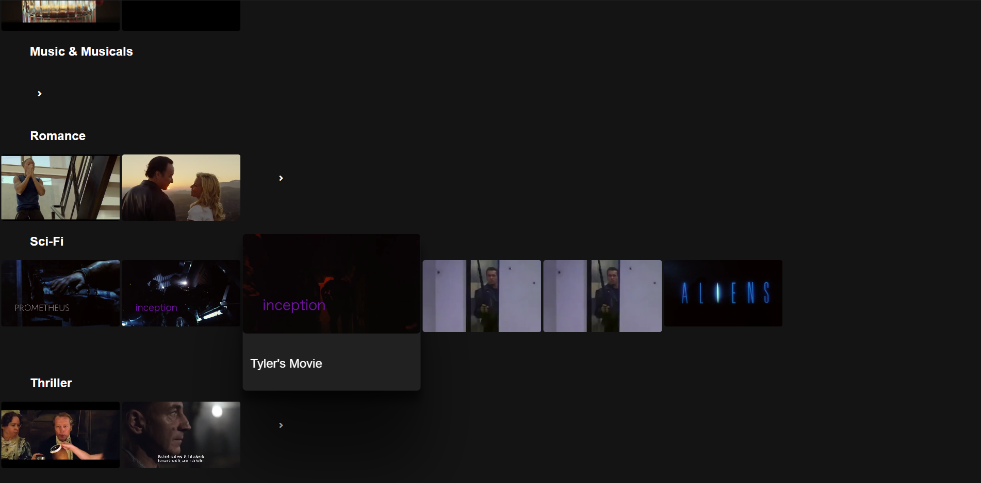Open the Sci-Fi category heading
This screenshot has height=483, width=981.
[x=47, y=242]
